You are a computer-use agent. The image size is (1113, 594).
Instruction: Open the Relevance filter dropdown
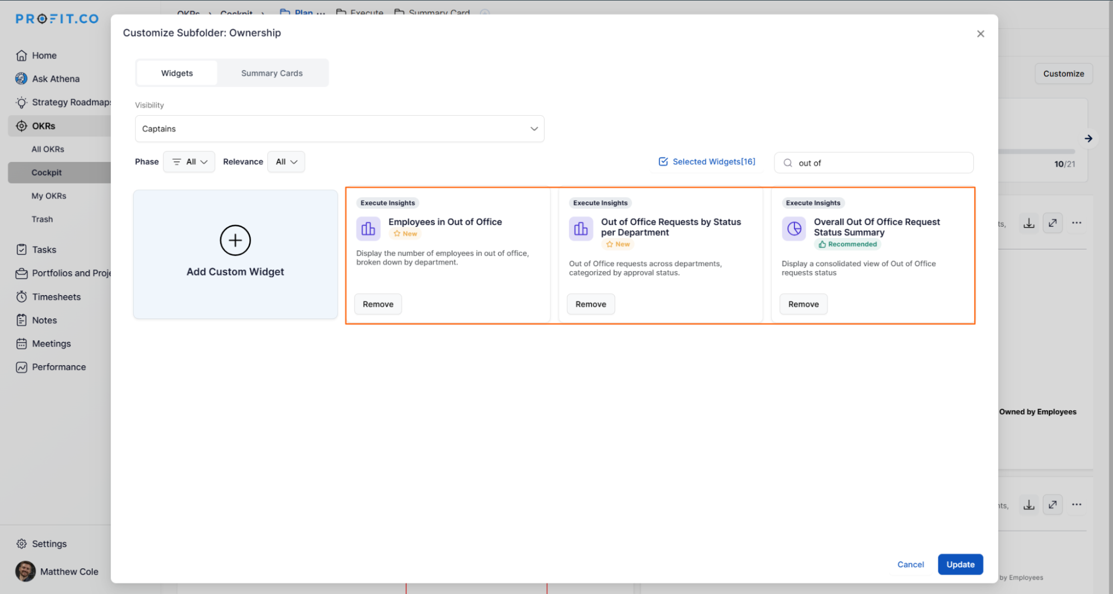[286, 161]
